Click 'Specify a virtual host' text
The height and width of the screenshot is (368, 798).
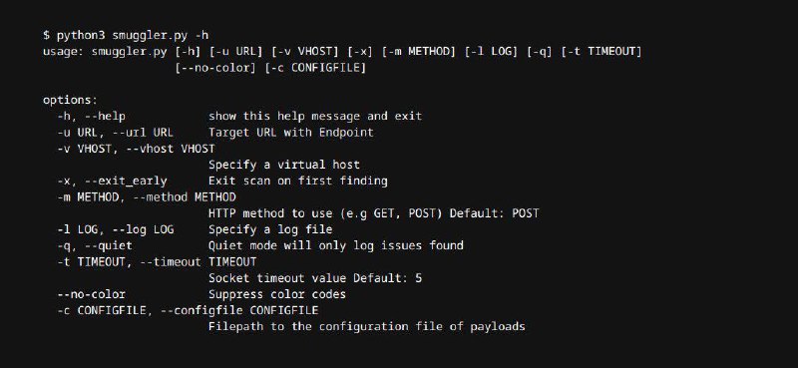[x=284, y=165]
